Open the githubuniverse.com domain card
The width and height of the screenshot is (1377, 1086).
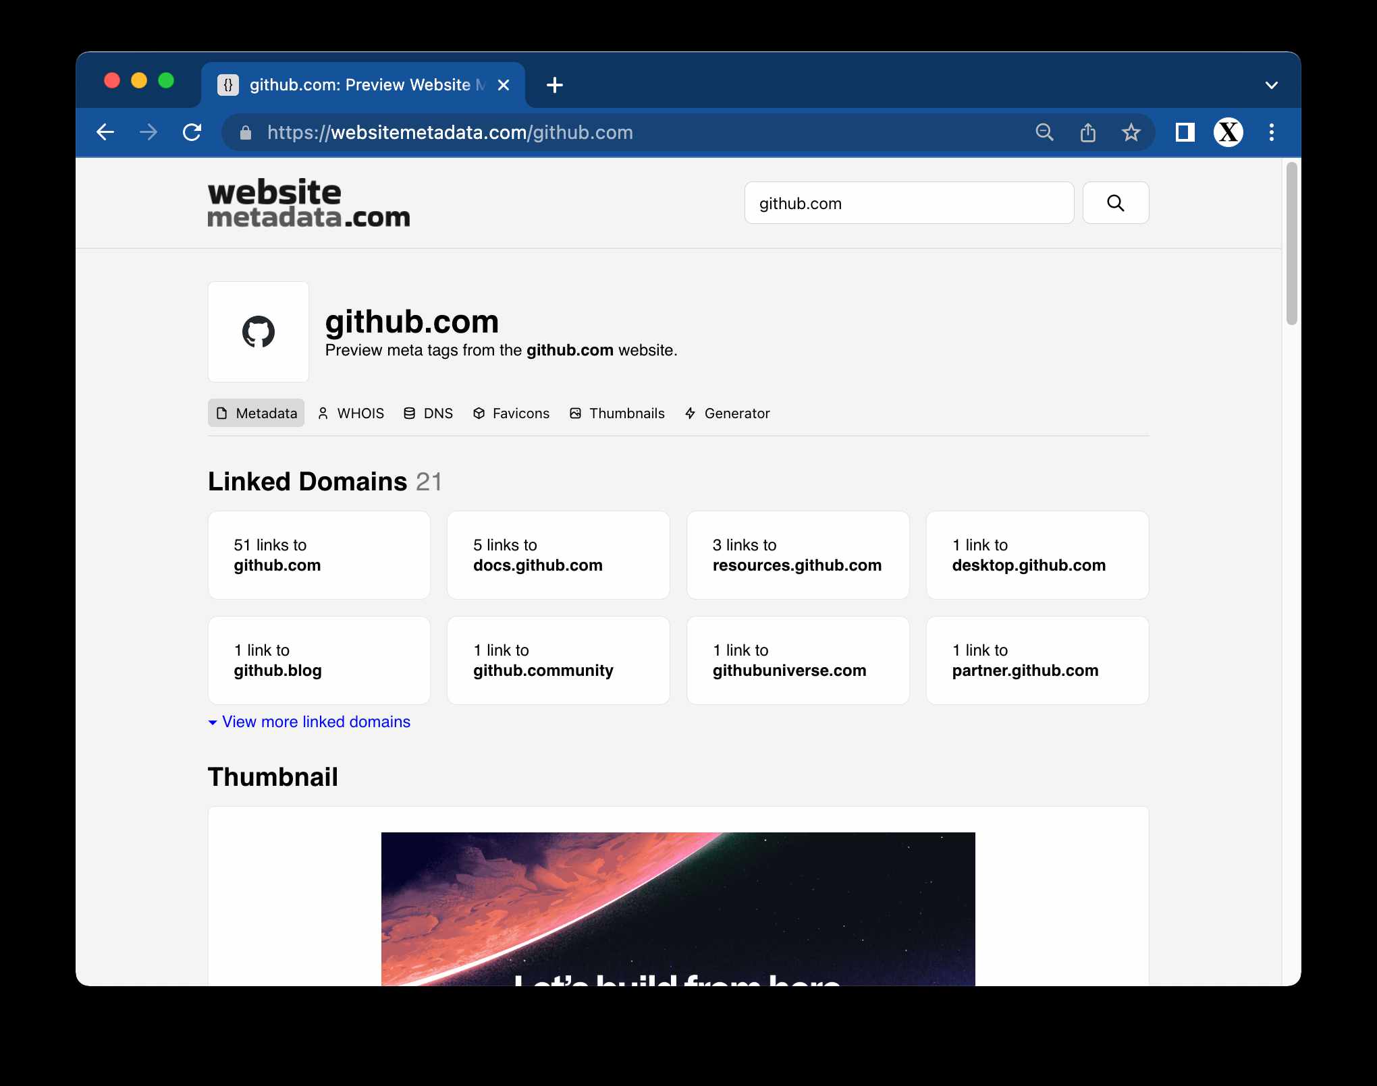[797, 660]
